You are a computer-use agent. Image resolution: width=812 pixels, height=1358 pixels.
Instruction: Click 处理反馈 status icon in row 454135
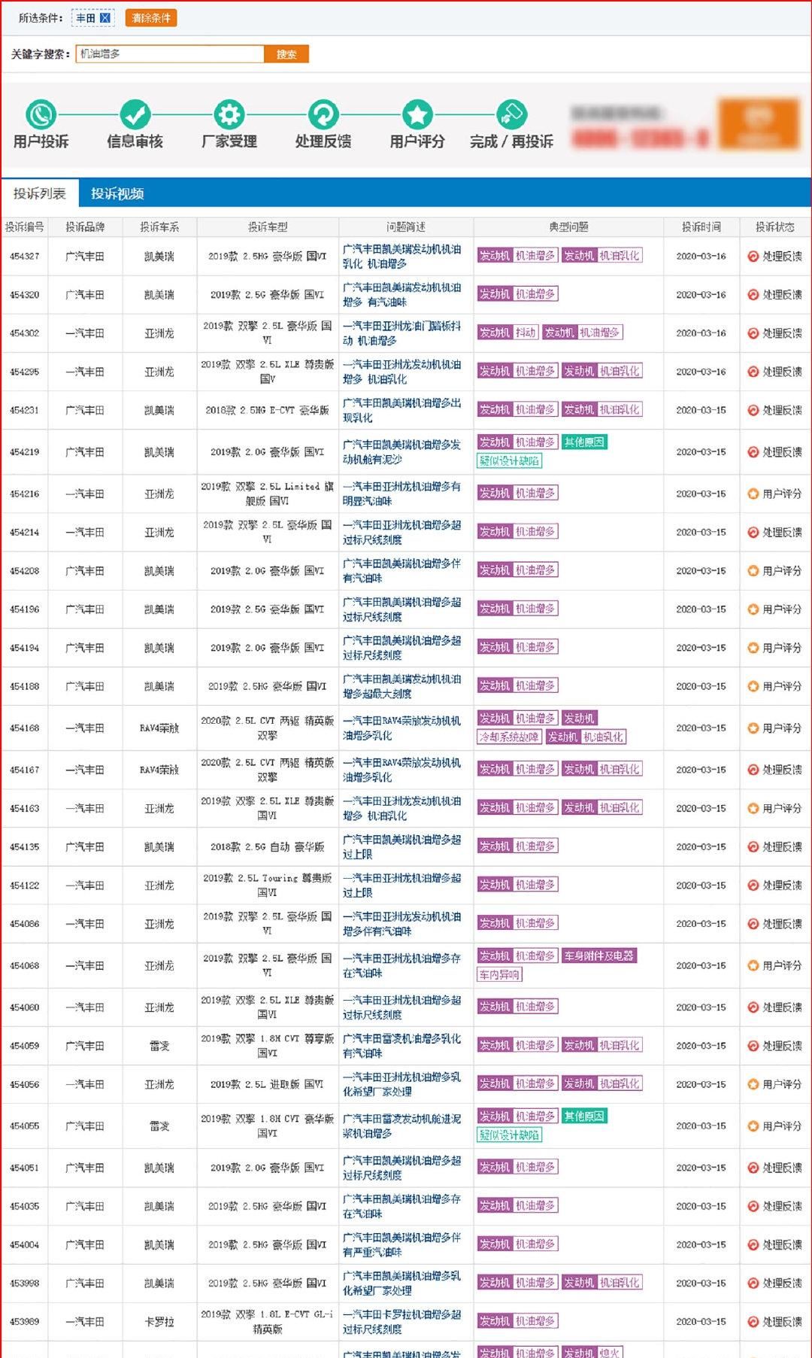[x=753, y=846]
